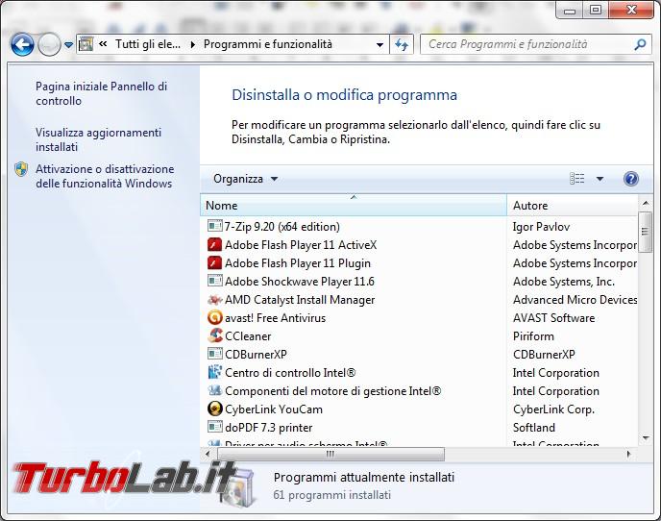Select "Centro di controllo Intel®" entry

coord(290,373)
